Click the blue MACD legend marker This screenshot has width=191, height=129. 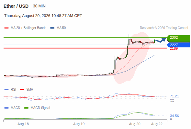pos(6,108)
